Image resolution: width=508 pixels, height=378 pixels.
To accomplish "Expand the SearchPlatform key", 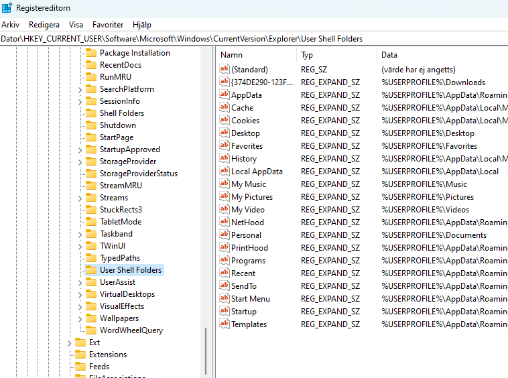I will pos(80,90).
